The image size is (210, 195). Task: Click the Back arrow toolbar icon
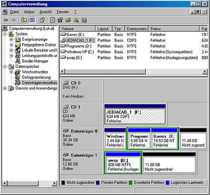tap(6, 20)
